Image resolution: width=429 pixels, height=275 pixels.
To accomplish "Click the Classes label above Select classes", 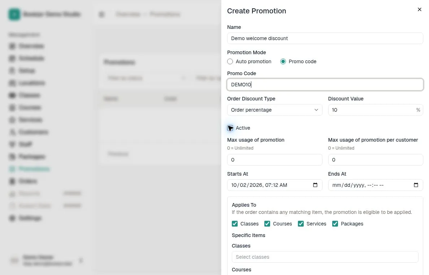I will (241, 246).
